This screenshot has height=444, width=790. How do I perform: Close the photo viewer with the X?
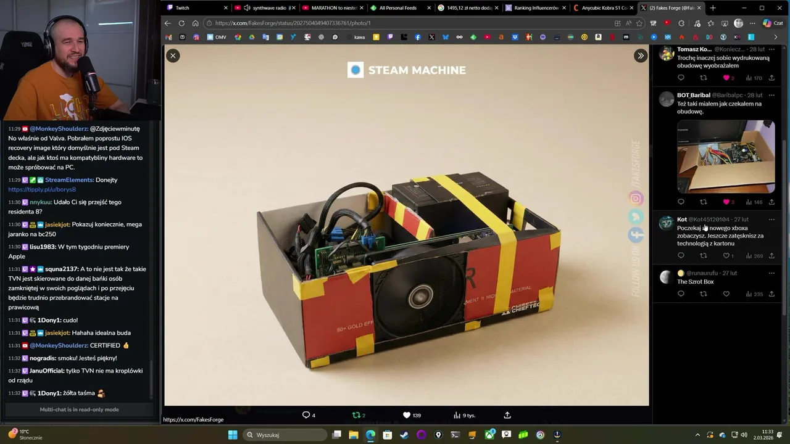click(x=173, y=55)
